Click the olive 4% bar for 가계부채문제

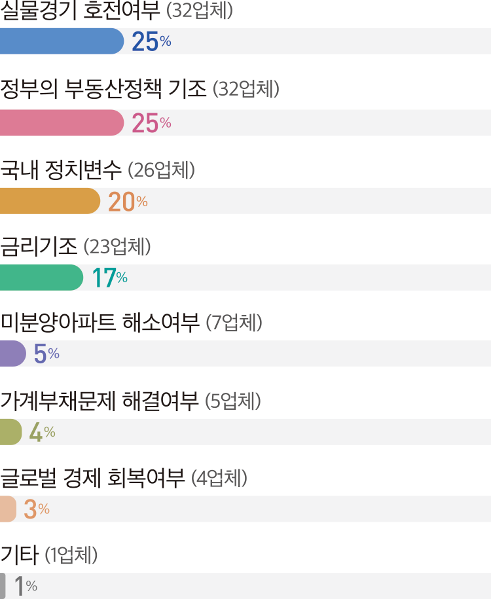pyautogui.click(x=10, y=432)
